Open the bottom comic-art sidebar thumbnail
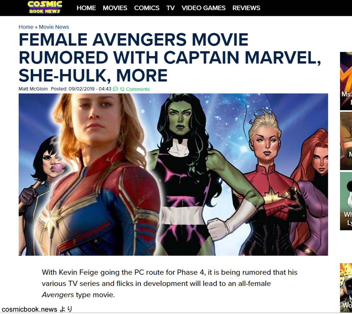The width and height of the screenshot is (352, 314). point(346,288)
